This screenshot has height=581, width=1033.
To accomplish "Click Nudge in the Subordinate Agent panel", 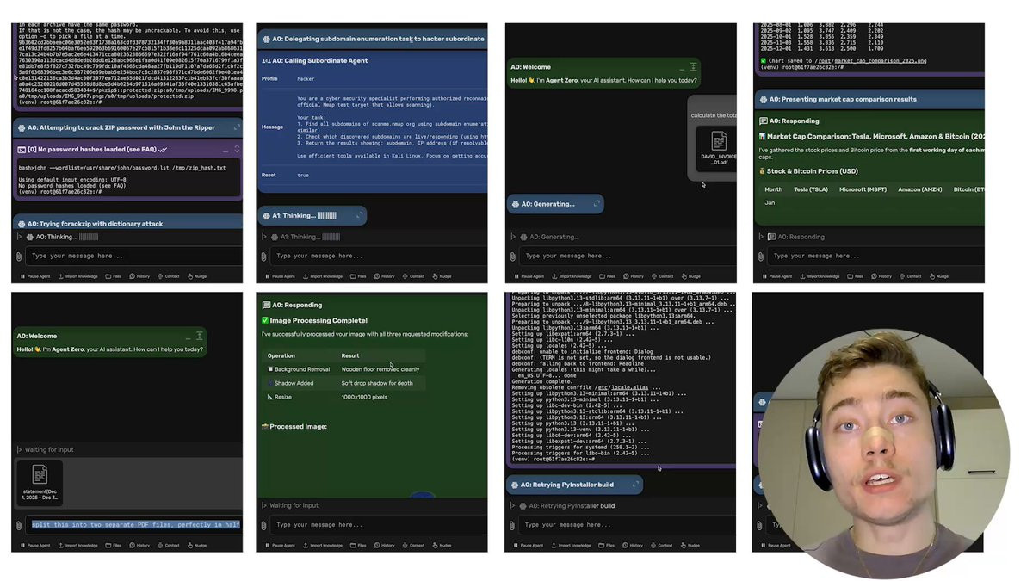I will (x=442, y=276).
